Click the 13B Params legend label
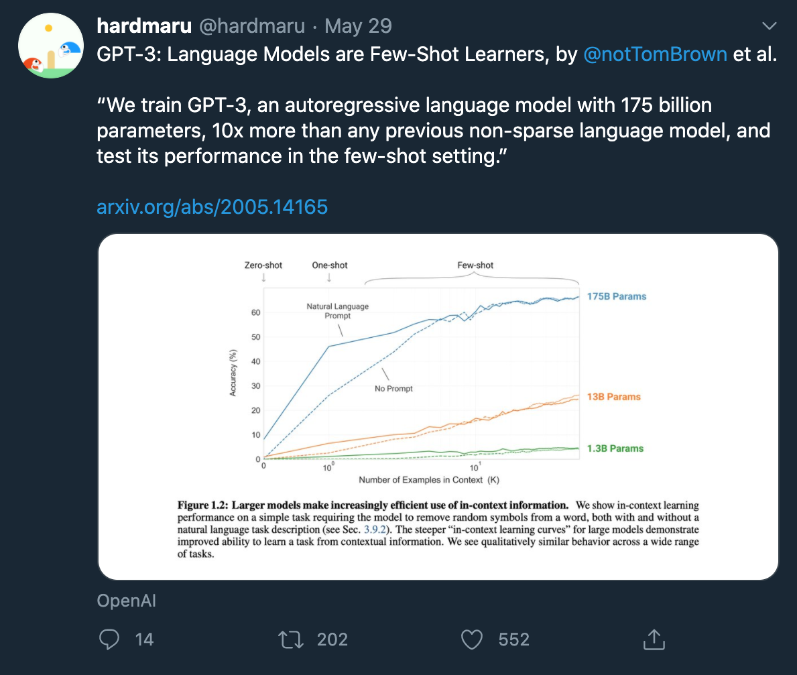This screenshot has height=675, width=797. coord(613,397)
